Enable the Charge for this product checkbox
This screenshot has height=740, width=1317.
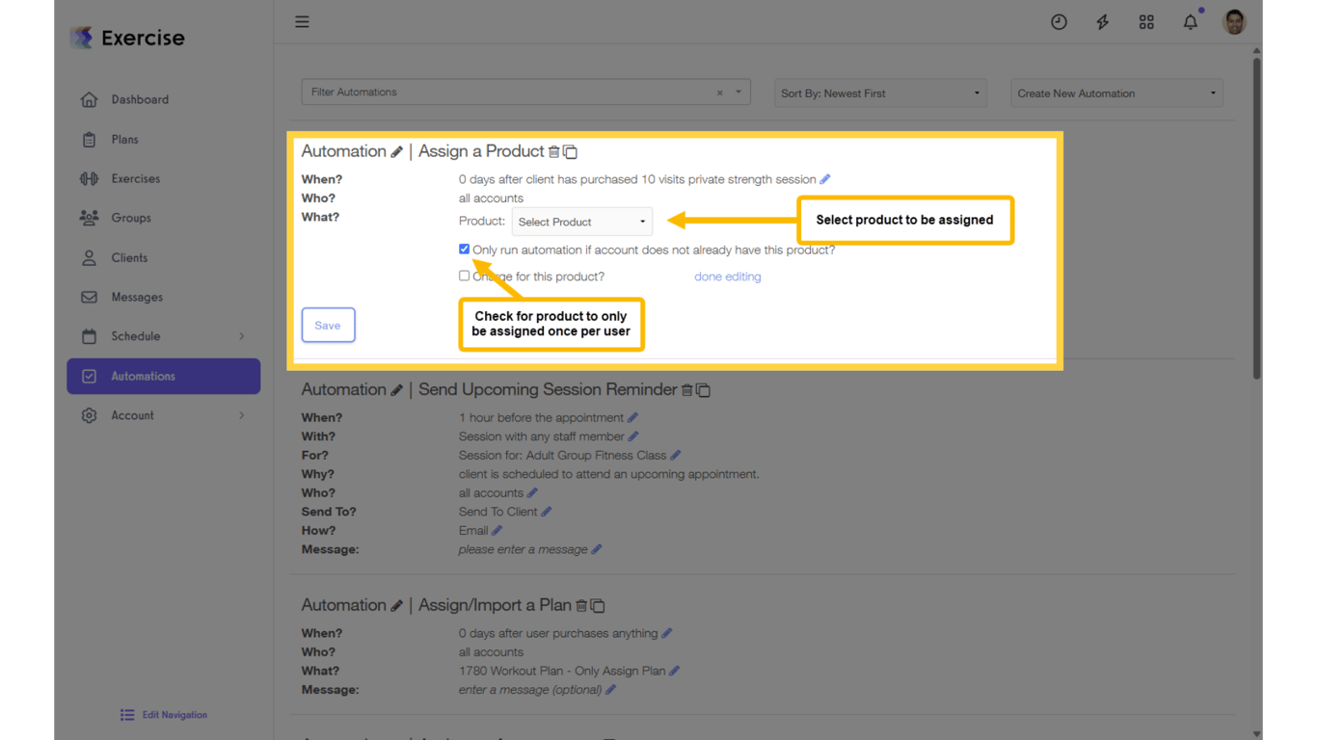tap(464, 276)
